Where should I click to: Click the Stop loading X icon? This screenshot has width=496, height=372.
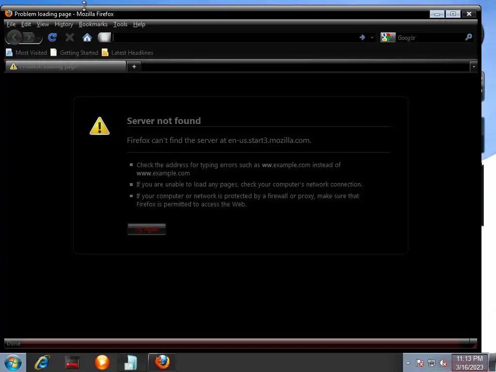(x=70, y=38)
